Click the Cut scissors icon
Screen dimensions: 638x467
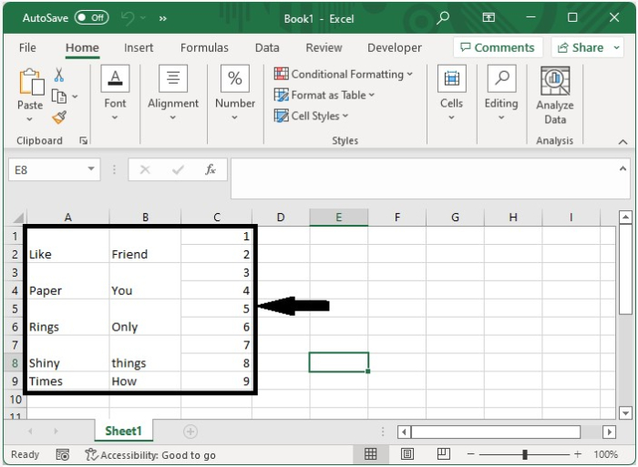59,76
